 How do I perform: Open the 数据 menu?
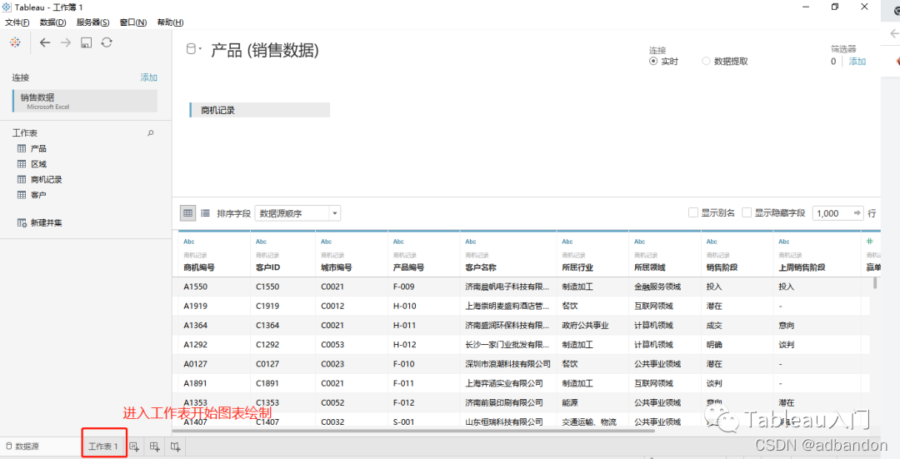(52, 22)
